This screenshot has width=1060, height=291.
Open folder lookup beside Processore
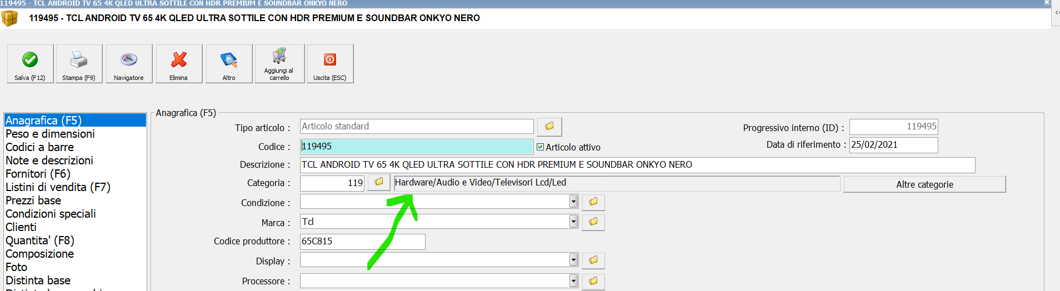point(593,281)
